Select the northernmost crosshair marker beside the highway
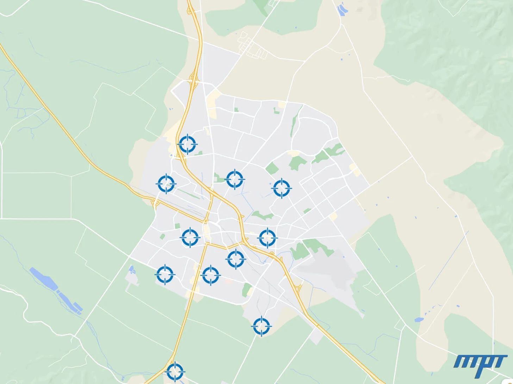 tap(187, 144)
